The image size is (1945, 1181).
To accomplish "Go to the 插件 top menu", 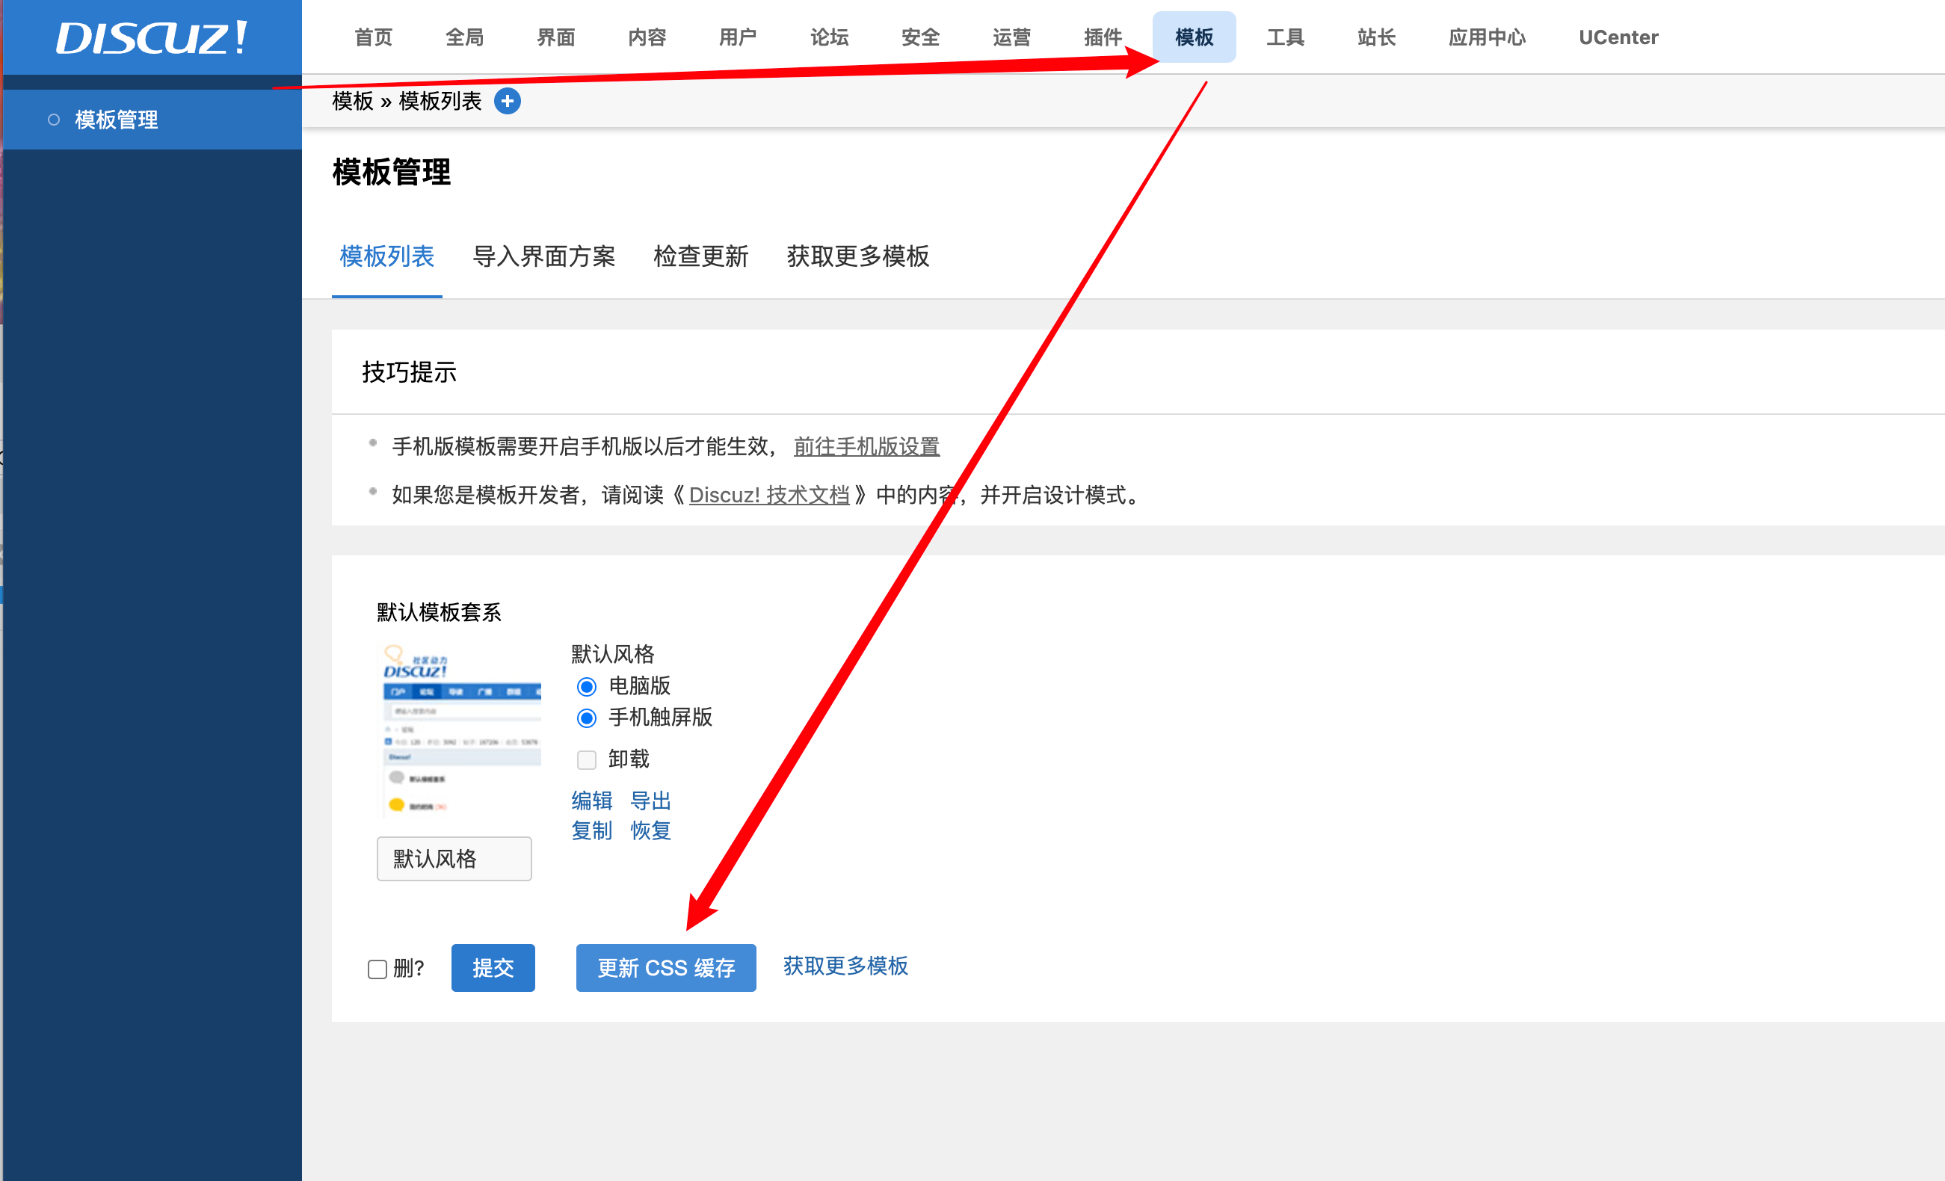I will [x=1102, y=37].
